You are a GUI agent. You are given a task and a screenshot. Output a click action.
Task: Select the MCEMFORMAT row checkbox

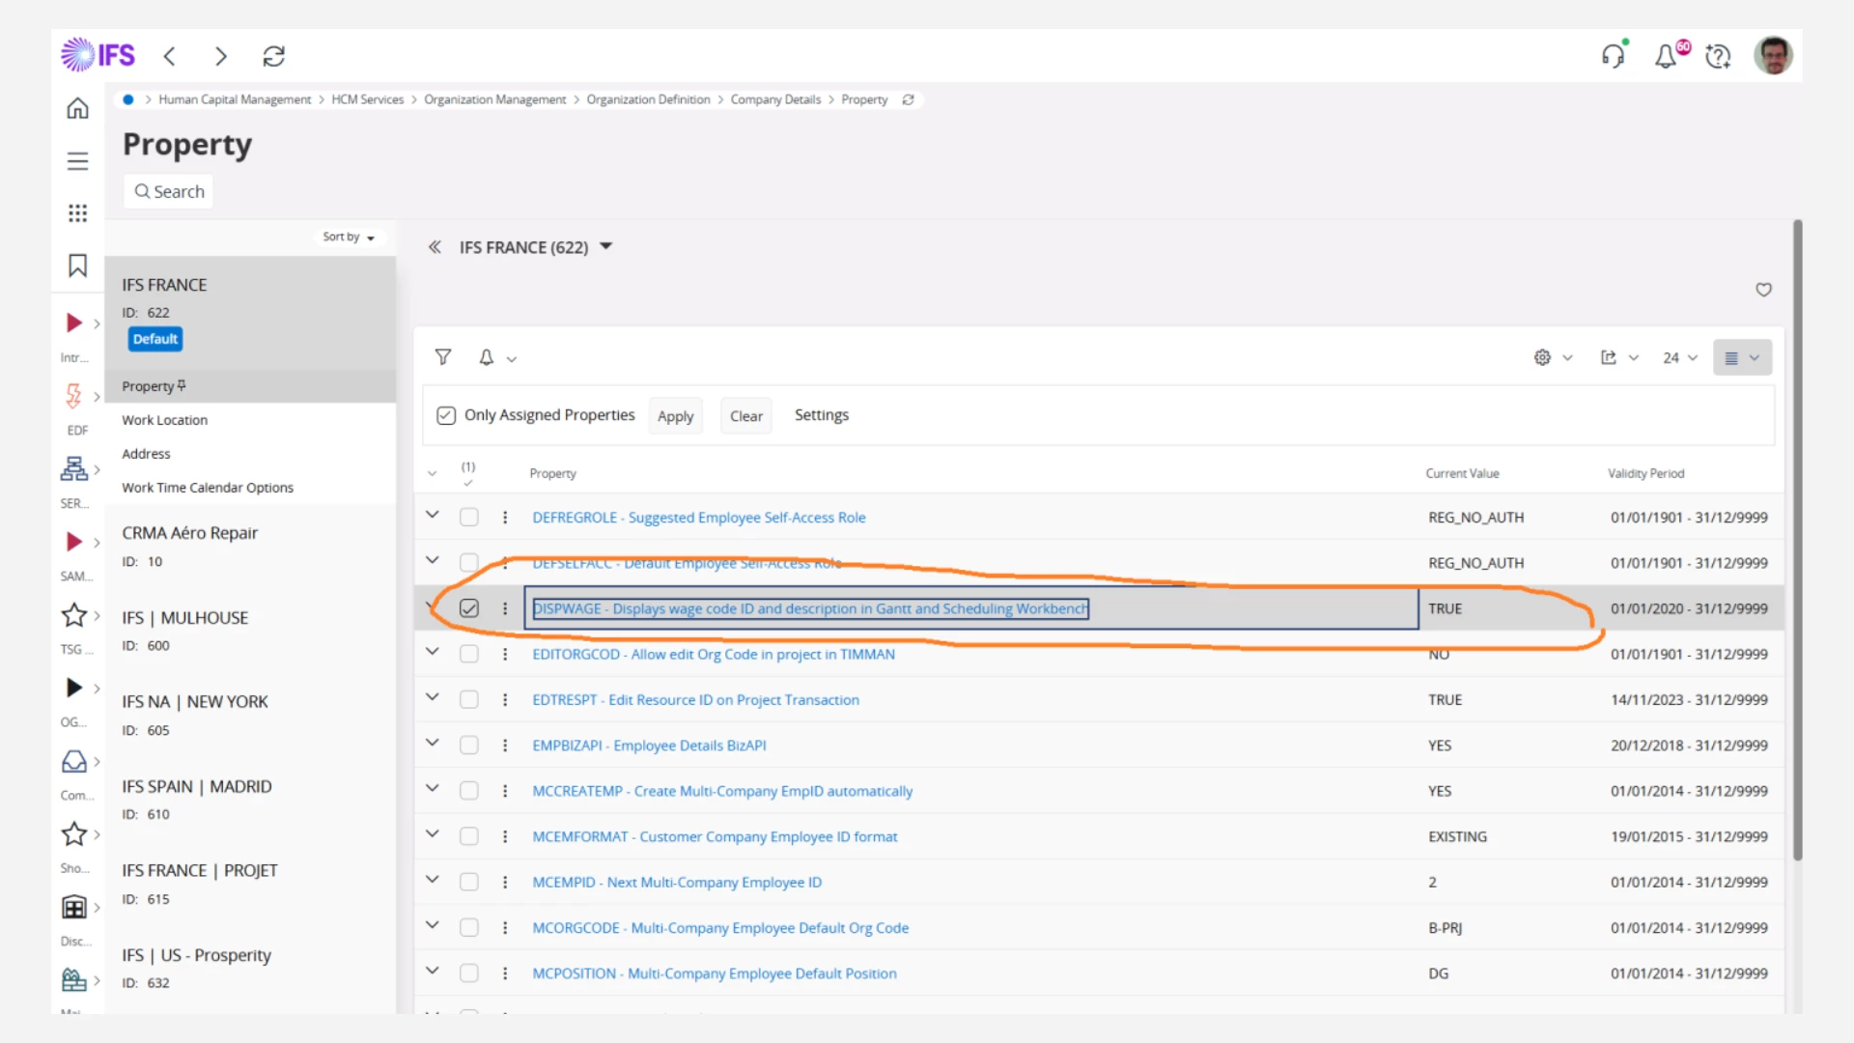click(x=469, y=836)
